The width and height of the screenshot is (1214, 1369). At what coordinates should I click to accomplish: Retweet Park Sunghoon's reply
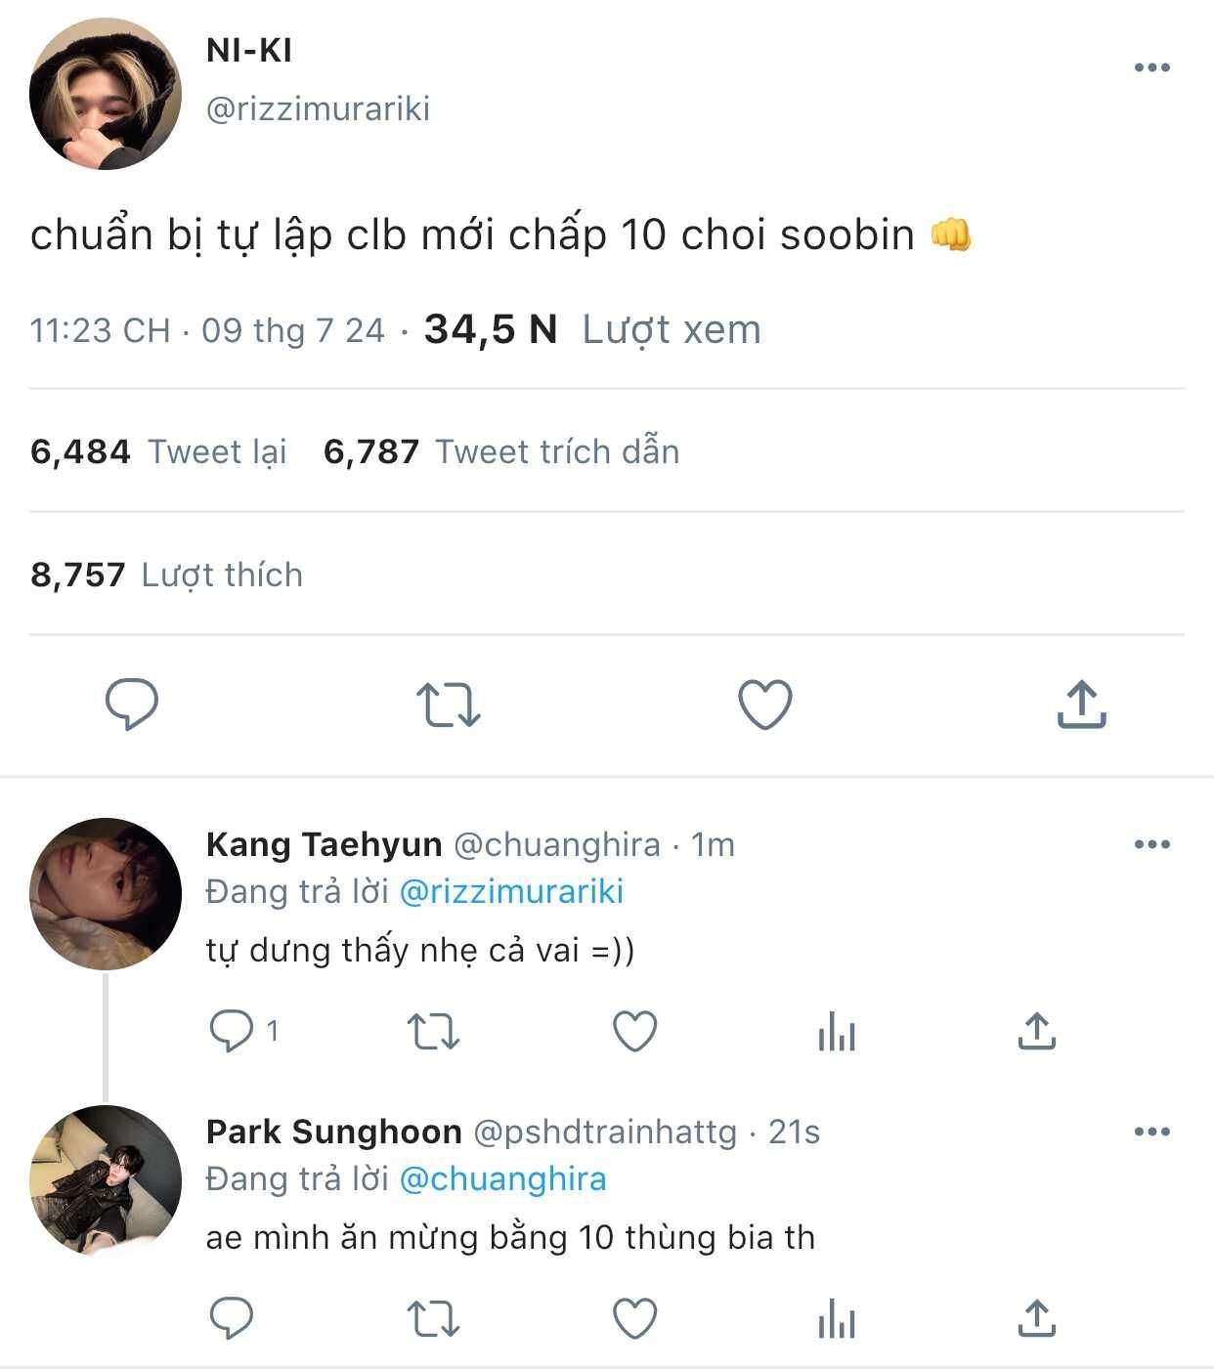[x=432, y=1318]
